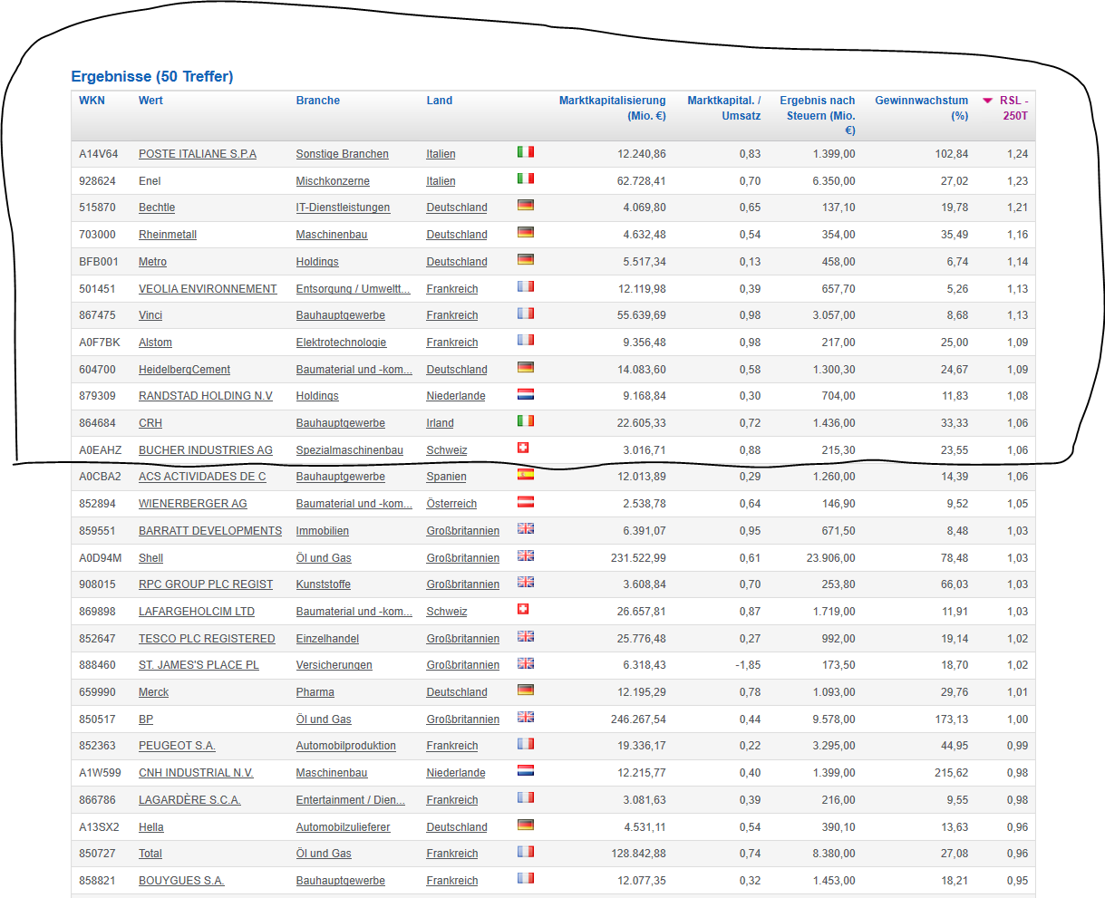The height and width of the screenshot is (898, 1105).
Task: Click IT-Dienstleistungen sector link
Action: (x=343, y=208)
